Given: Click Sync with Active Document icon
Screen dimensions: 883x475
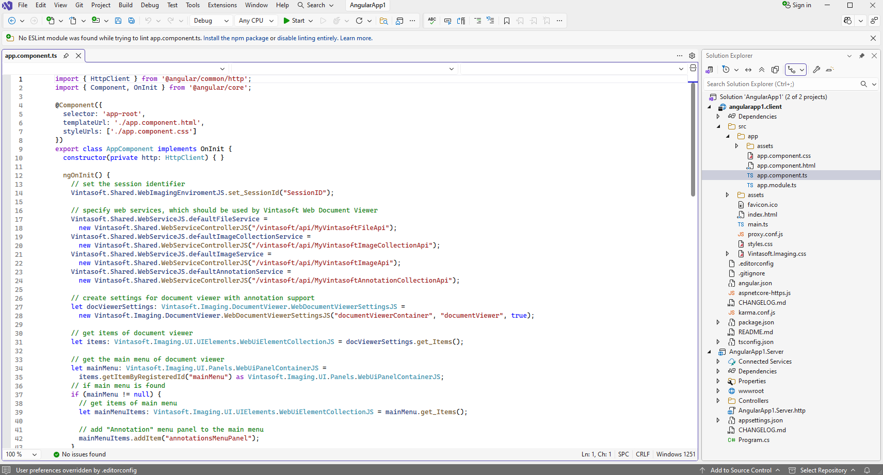Looking at the screenshot, I should 748,70.
